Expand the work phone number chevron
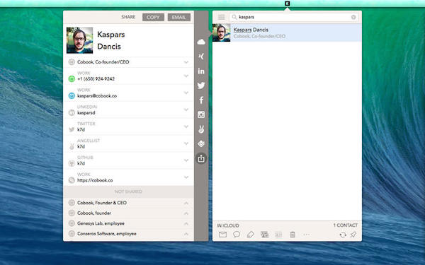 tap(186, 76)
